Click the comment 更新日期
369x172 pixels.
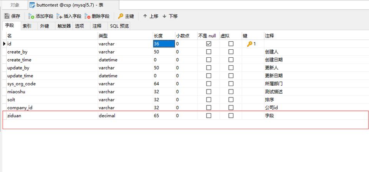coord(274,76)
